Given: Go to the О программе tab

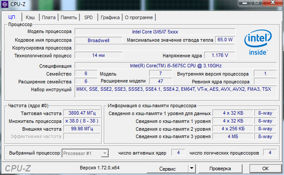Looking at the screenshot, I should (139, 17).
